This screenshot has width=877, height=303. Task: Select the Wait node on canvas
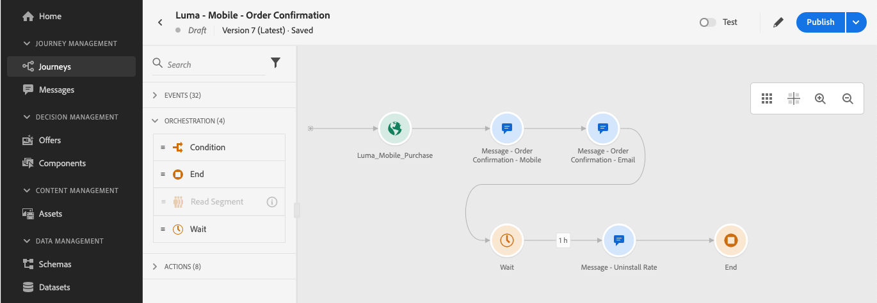click(x=507, y=240)
